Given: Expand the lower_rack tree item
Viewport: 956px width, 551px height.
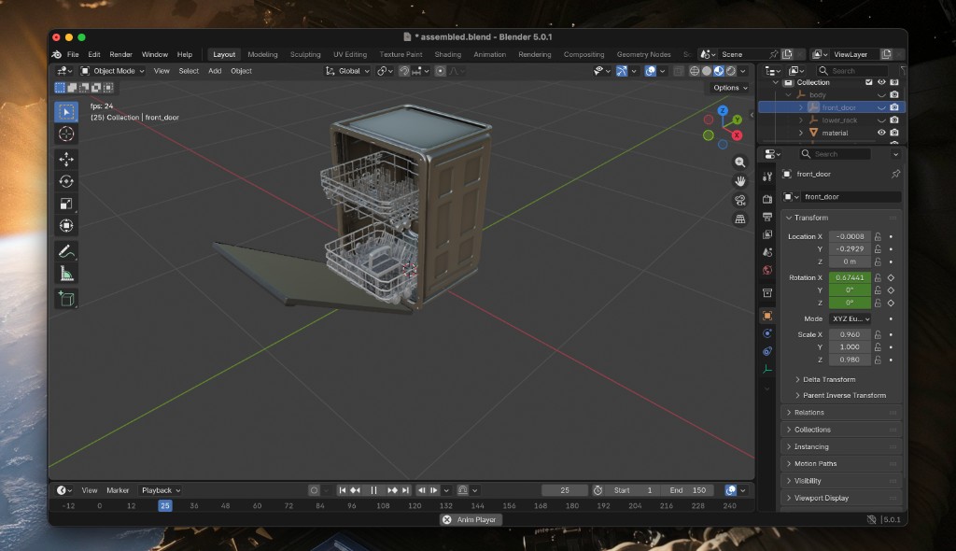Looking at the screenshot, I should point(801,120).
